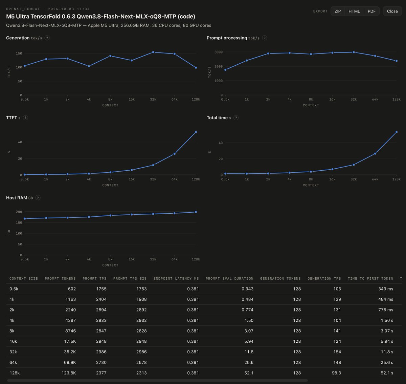The width and height of the screenshot is (406, 384).
Task: Click the OPENAI_COMPAT timestamp label
Action: [48, 9]
